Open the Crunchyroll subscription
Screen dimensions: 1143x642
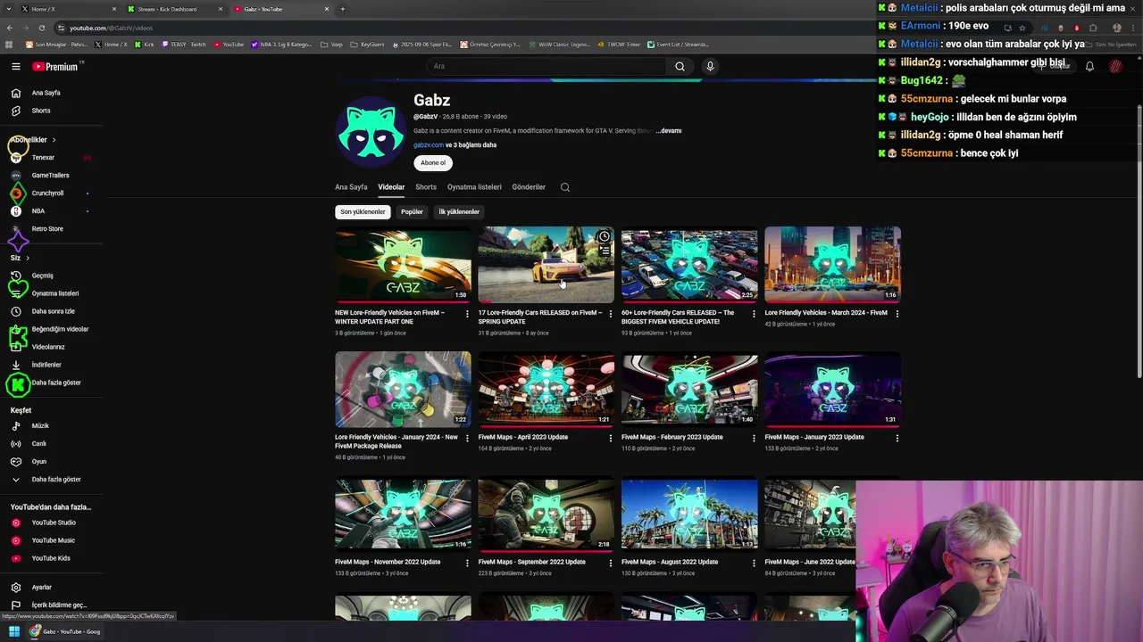[x=47, y=193]
